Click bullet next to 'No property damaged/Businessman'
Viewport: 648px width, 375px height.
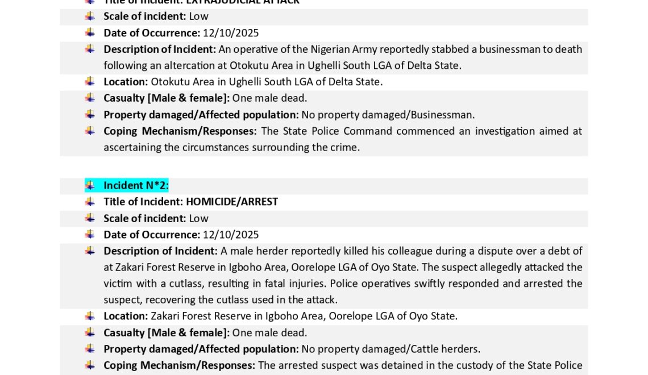pos(90,114)
